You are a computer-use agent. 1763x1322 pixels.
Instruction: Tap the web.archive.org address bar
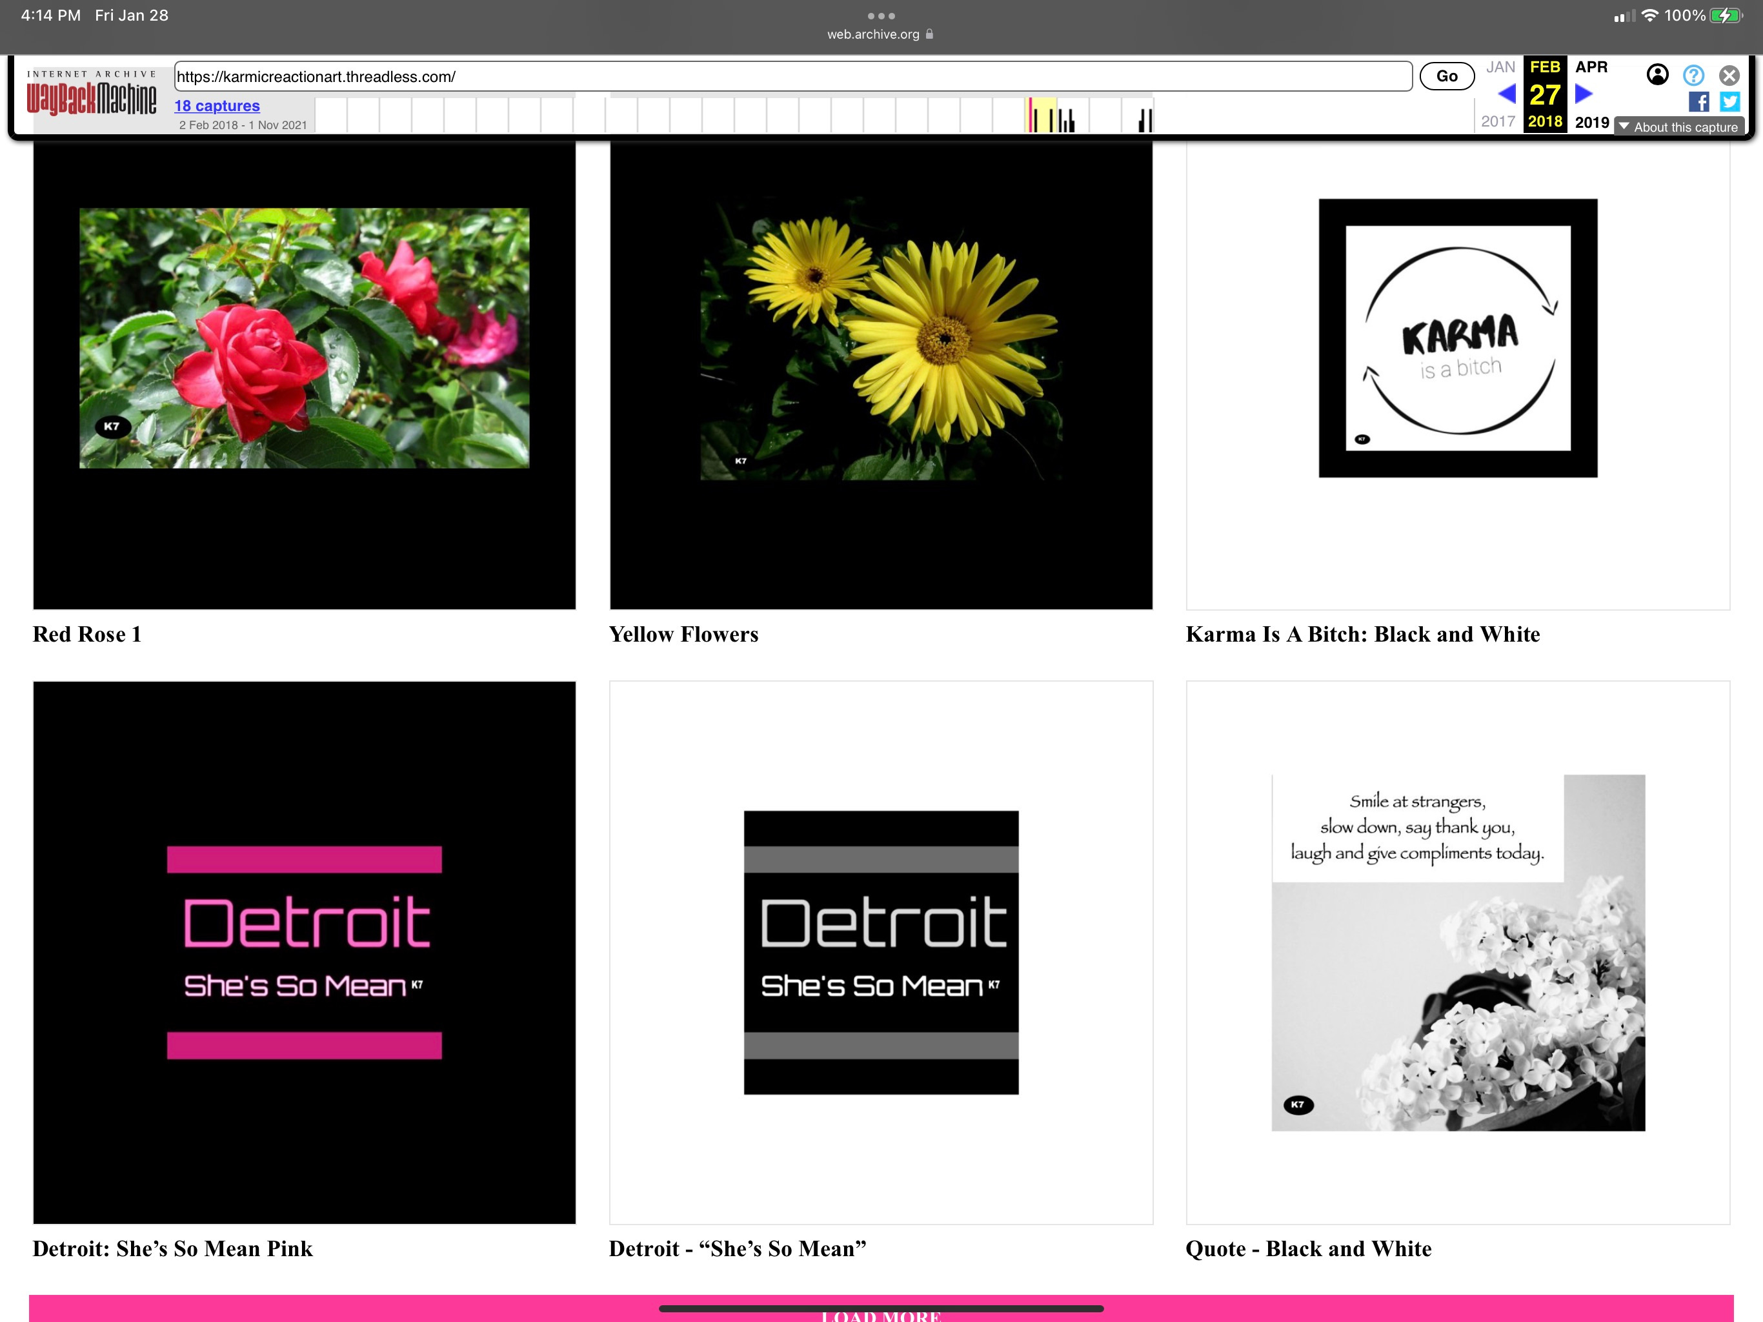pos(880,34)
